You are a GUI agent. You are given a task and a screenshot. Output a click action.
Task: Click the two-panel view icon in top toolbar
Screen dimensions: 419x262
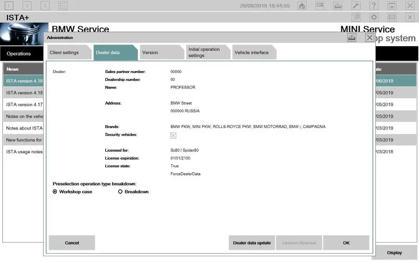tap(320, 5)
